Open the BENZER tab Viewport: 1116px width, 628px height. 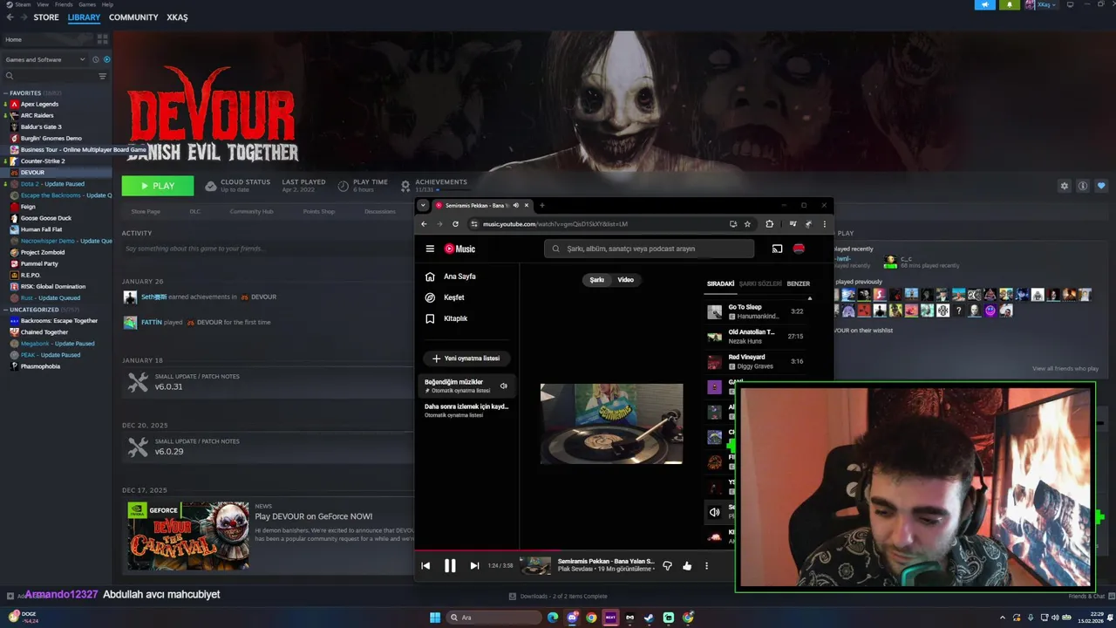799,283
